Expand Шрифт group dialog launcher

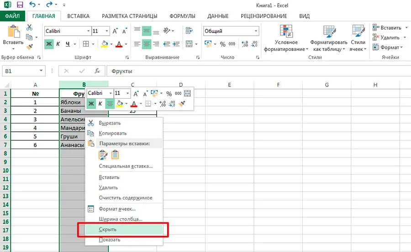(127, 57)
